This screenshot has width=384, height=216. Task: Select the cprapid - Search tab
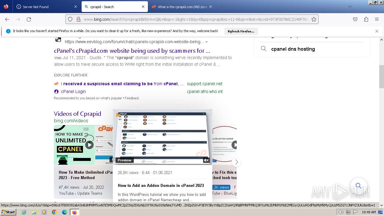114,7
